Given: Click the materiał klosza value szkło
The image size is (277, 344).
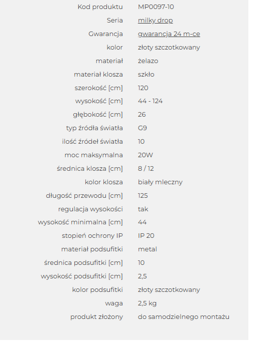Looking at the screenshot, I should click(146, 75).
